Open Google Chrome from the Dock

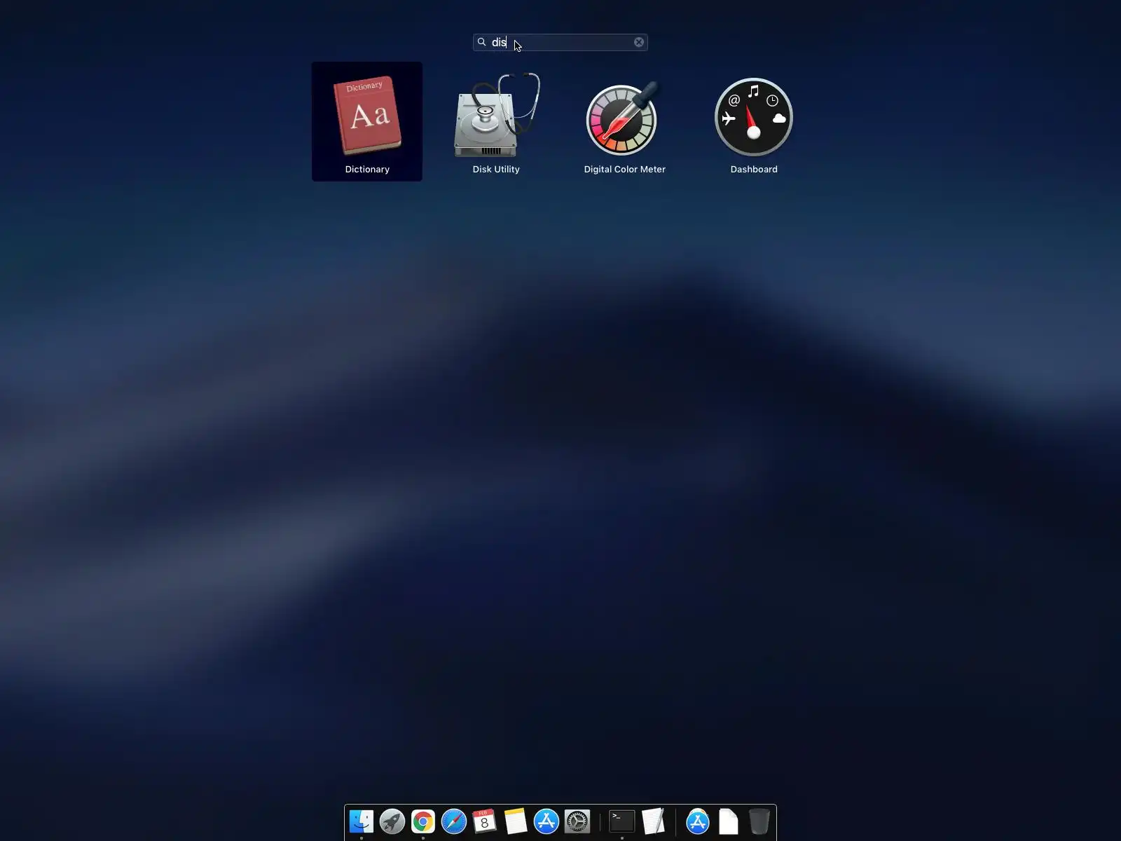[423, 821]
